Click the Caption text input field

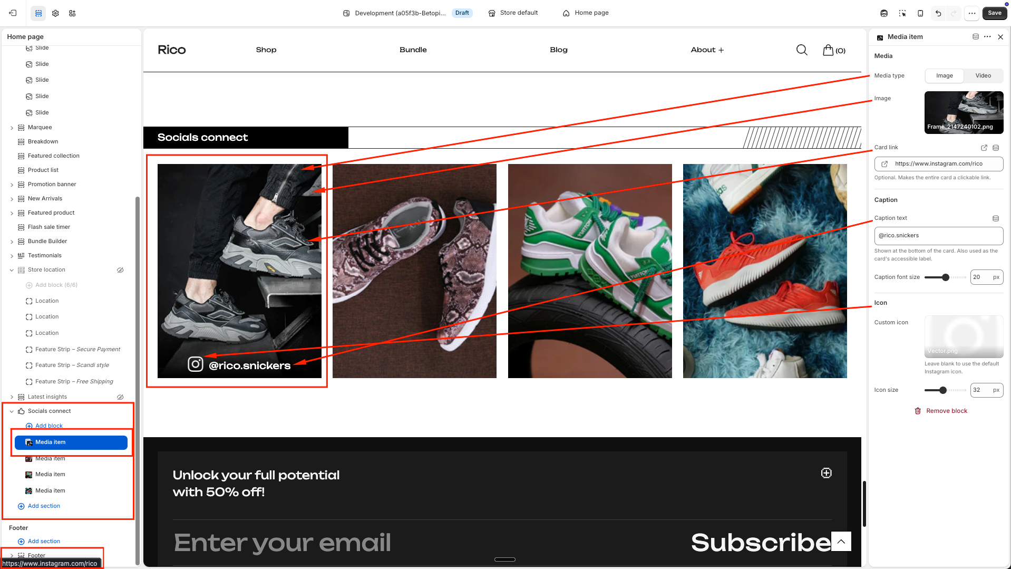[939, 236]
